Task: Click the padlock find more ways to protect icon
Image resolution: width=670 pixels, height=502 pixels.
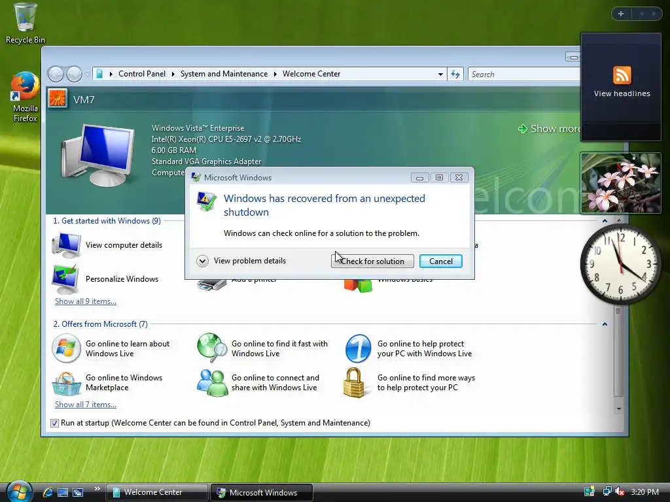Action: 354,382
